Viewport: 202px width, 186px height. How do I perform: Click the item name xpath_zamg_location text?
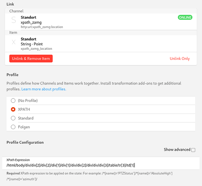pos(36,49)
